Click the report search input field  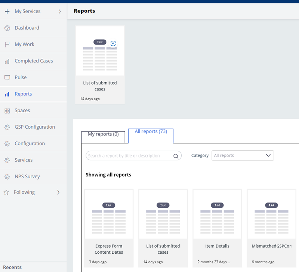coord(133,156)
